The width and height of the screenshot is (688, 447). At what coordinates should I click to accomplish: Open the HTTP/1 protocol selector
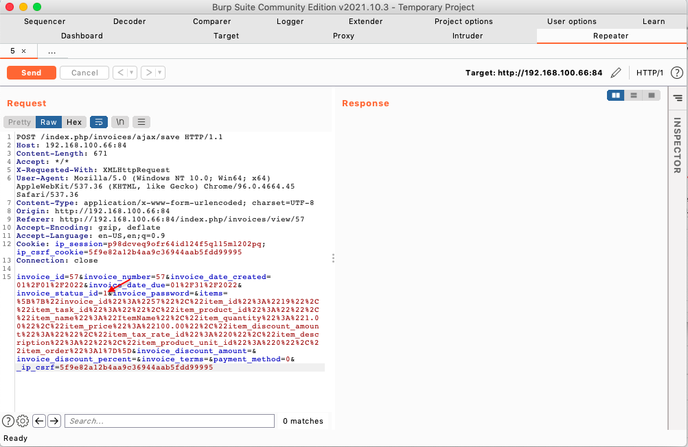click(x=650, y=73)
